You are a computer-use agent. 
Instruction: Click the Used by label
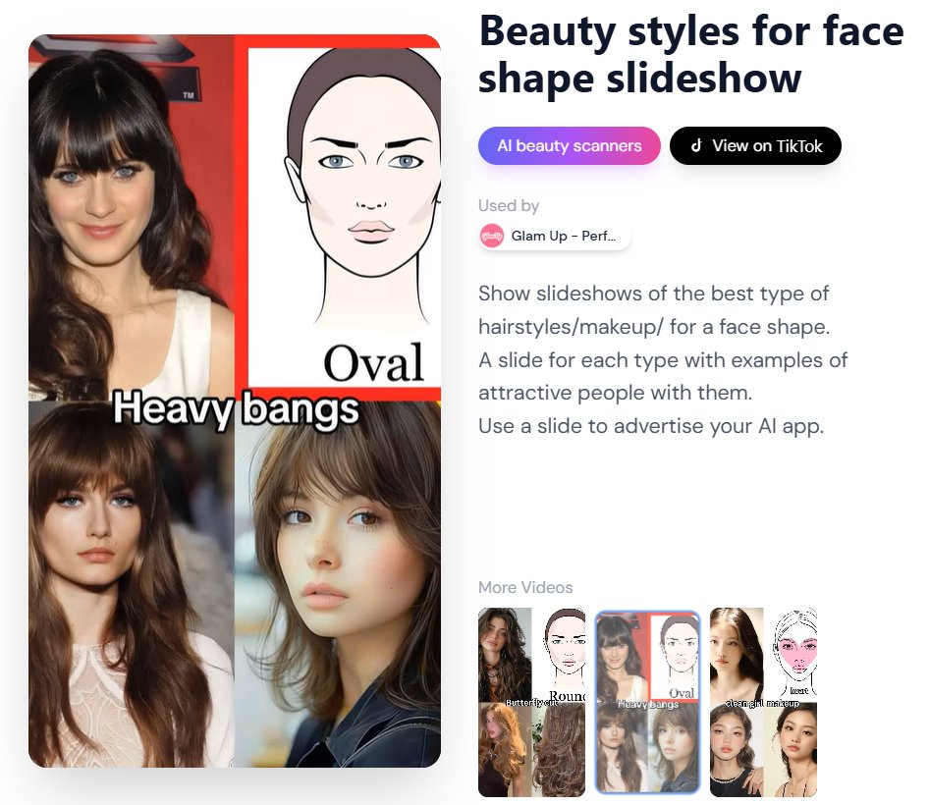point(509,205)
